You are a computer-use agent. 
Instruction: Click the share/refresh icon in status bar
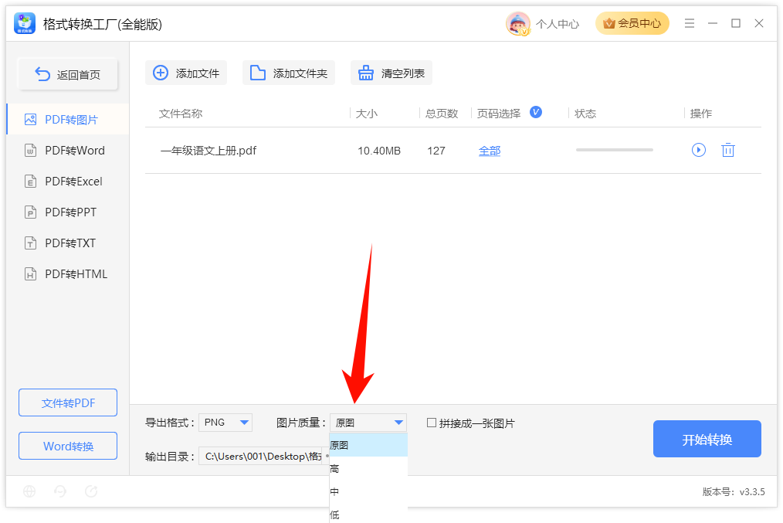point(91,491)
